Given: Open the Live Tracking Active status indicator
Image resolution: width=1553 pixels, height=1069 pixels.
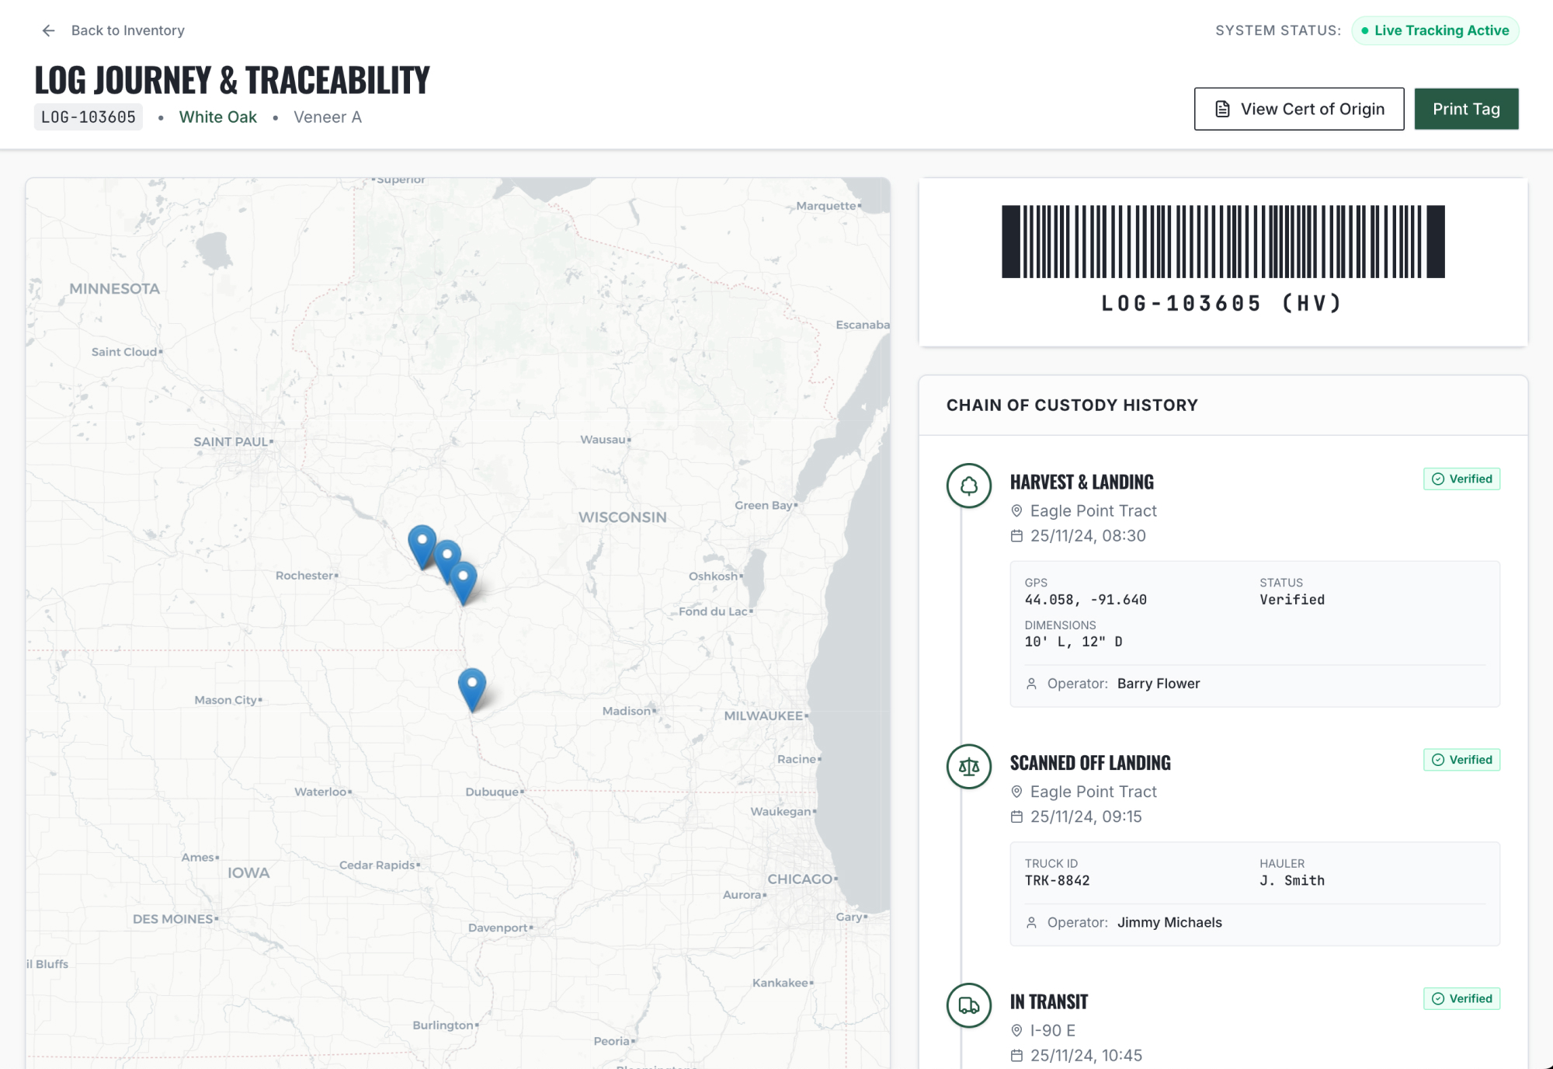Looking at the screenshot, I should tap(1436, 30).
